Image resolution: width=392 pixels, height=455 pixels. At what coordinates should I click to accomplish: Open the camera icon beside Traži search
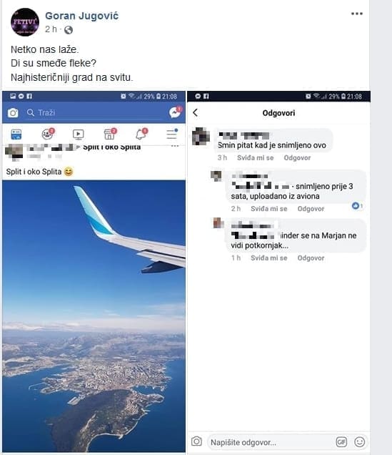coord(13,112)
